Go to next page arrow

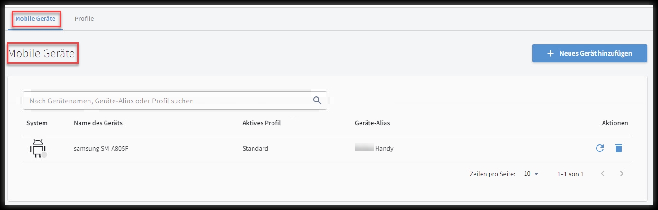coord(622,174)
